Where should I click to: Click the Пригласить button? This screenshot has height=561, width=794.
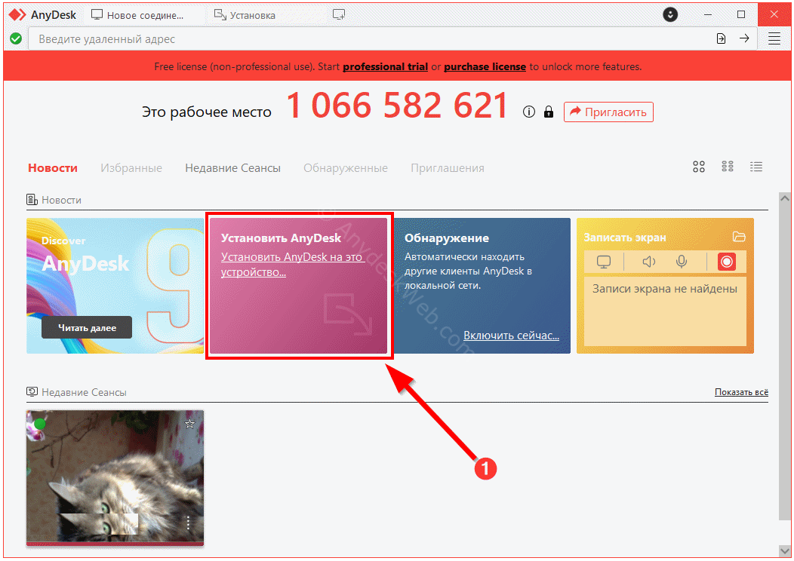pos(608,112)
